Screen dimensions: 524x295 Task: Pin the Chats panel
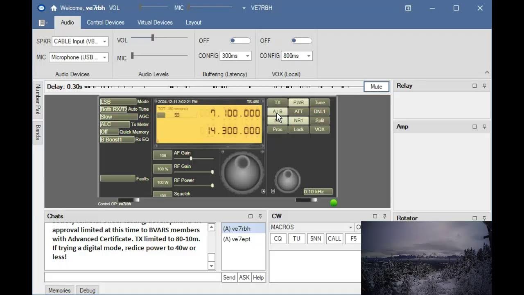click(260, 216)
